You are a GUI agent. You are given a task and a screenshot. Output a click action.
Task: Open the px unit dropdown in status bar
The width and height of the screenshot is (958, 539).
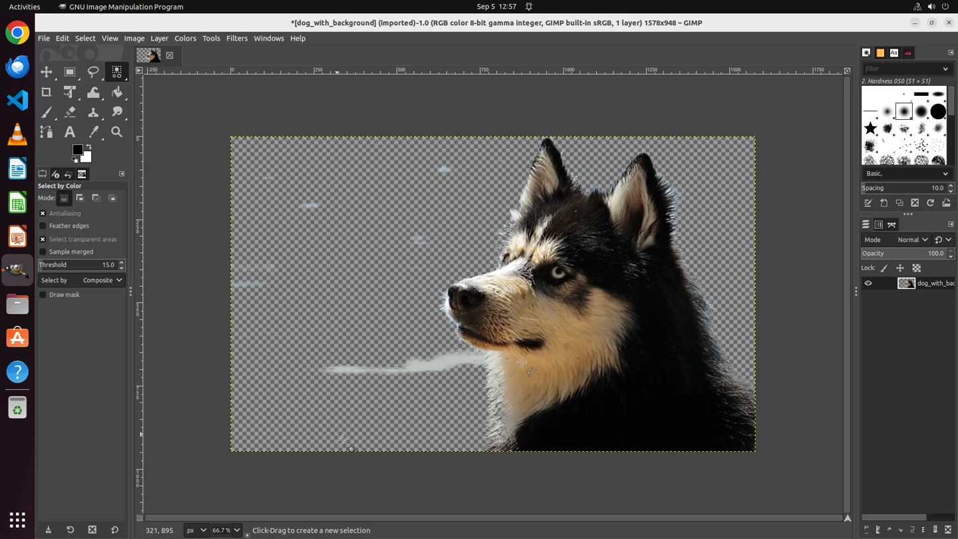(196, 530)
